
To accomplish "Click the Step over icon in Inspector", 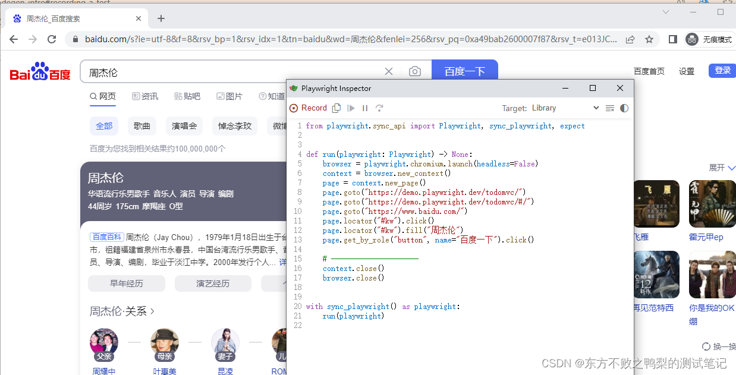I will (x=379, y=108).
